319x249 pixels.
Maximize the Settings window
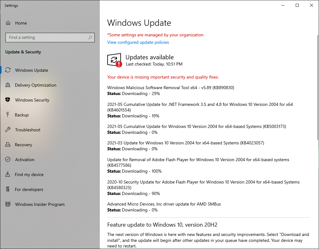[297, 5]
